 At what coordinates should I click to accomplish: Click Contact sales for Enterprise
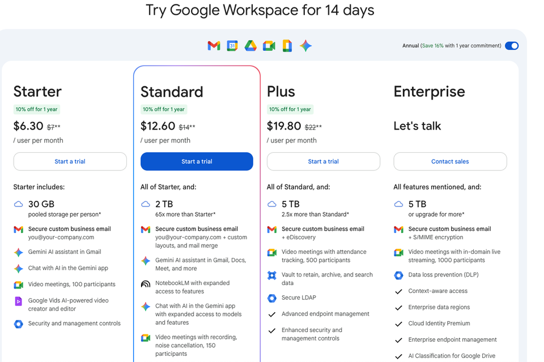point(450,161)
